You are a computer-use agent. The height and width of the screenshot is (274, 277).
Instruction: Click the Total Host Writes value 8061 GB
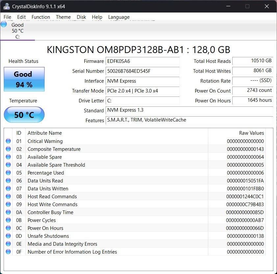[x=253, y=71]
